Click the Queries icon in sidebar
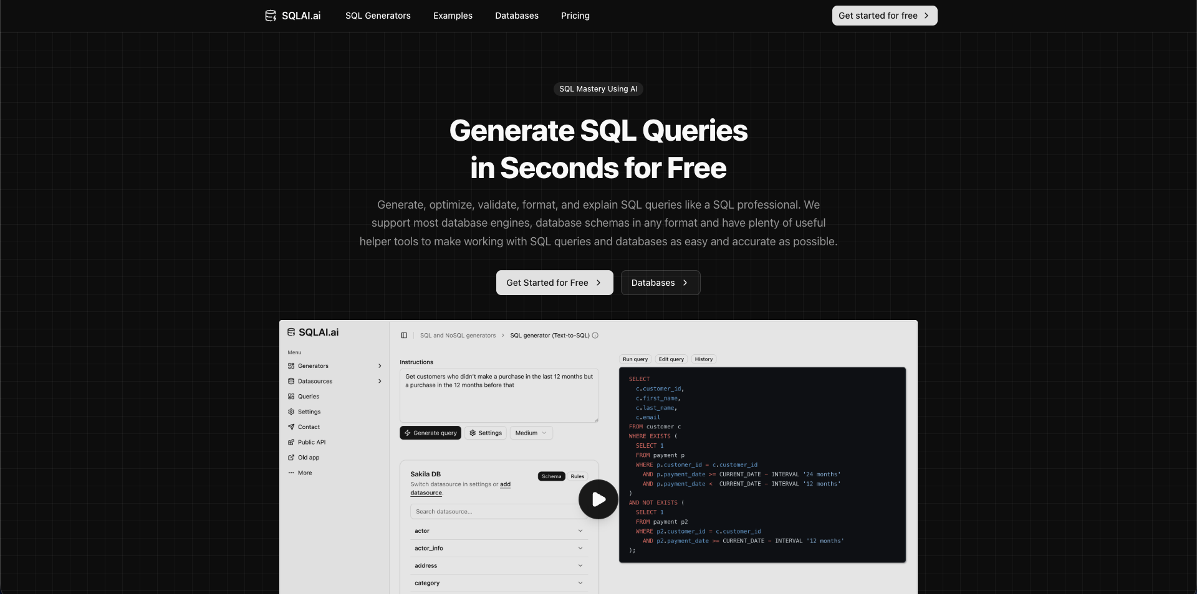 pos(291,397)
